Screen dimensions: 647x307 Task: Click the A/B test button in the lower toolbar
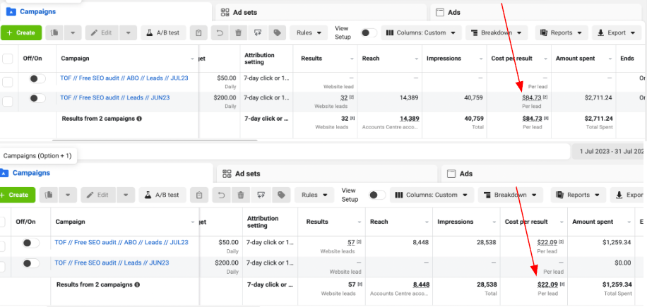(x=162, y=195)
